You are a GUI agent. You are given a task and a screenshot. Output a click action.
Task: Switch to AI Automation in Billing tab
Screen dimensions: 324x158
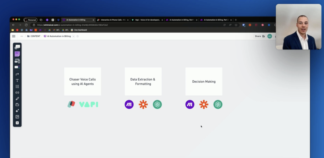pos(78,20)
